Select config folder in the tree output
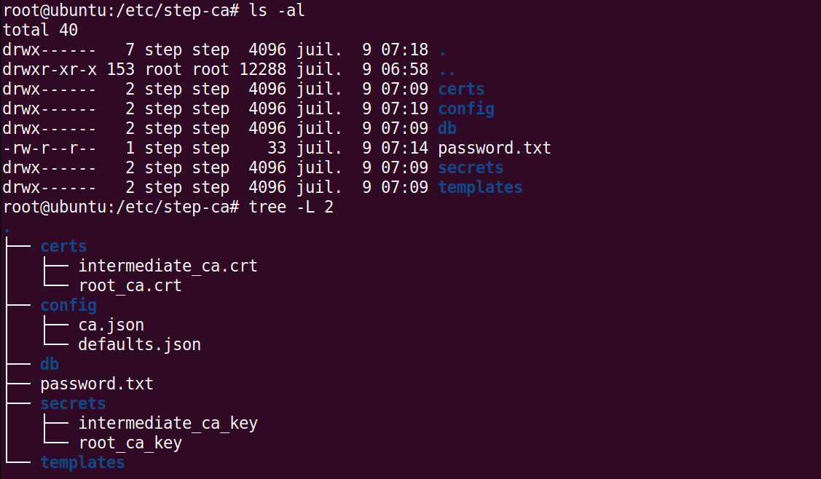 [68, 305]
